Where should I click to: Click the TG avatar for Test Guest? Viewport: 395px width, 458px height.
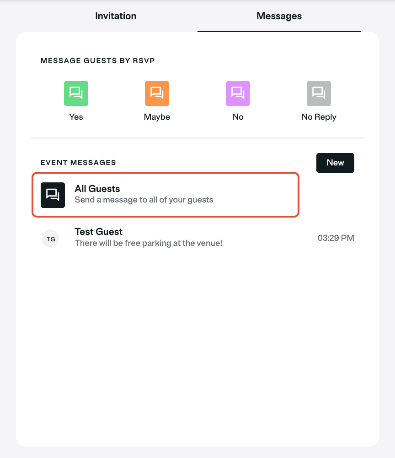(51, 239)
